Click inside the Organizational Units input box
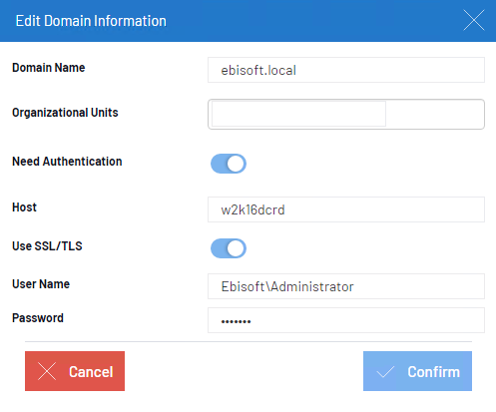 pos(346,114)
